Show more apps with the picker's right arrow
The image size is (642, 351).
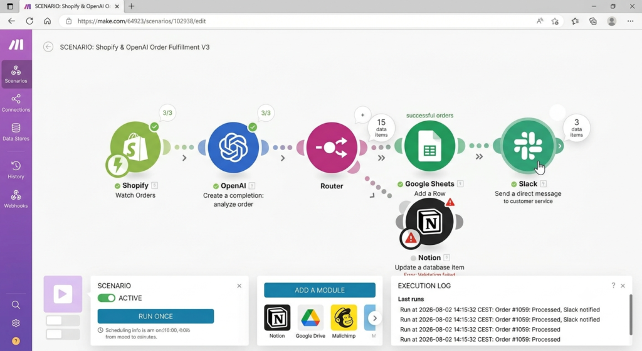click(375, 318)
